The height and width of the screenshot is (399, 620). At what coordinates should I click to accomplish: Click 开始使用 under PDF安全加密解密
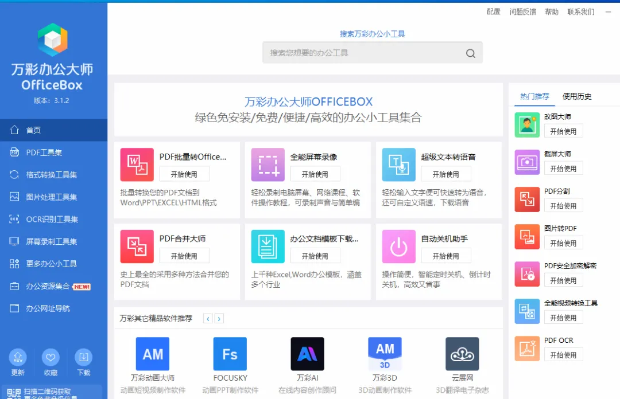(564, 280)
